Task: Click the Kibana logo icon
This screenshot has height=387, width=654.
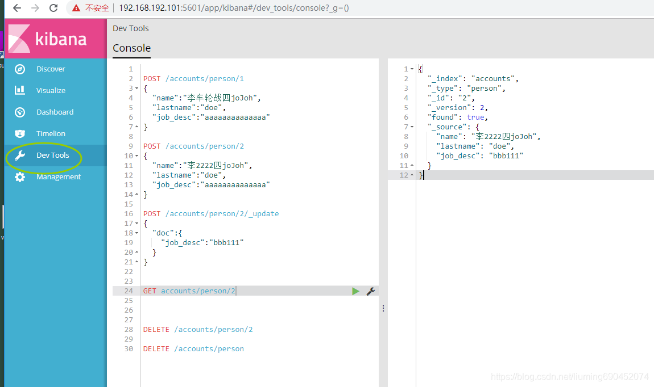Action: [19, 38]
